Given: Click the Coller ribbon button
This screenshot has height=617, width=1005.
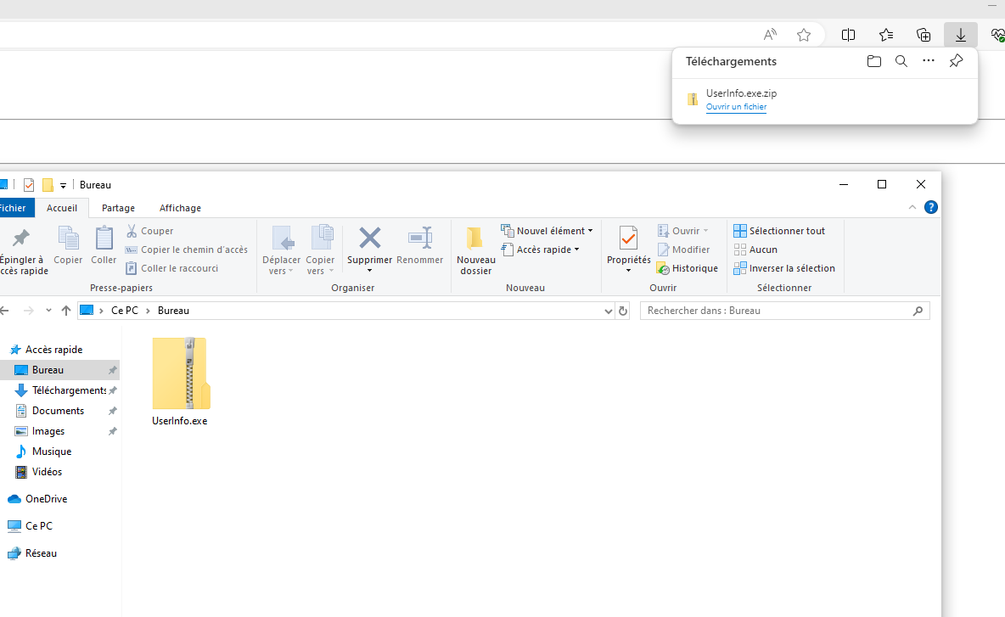Looking at the screenshot, I should point(104,244).
